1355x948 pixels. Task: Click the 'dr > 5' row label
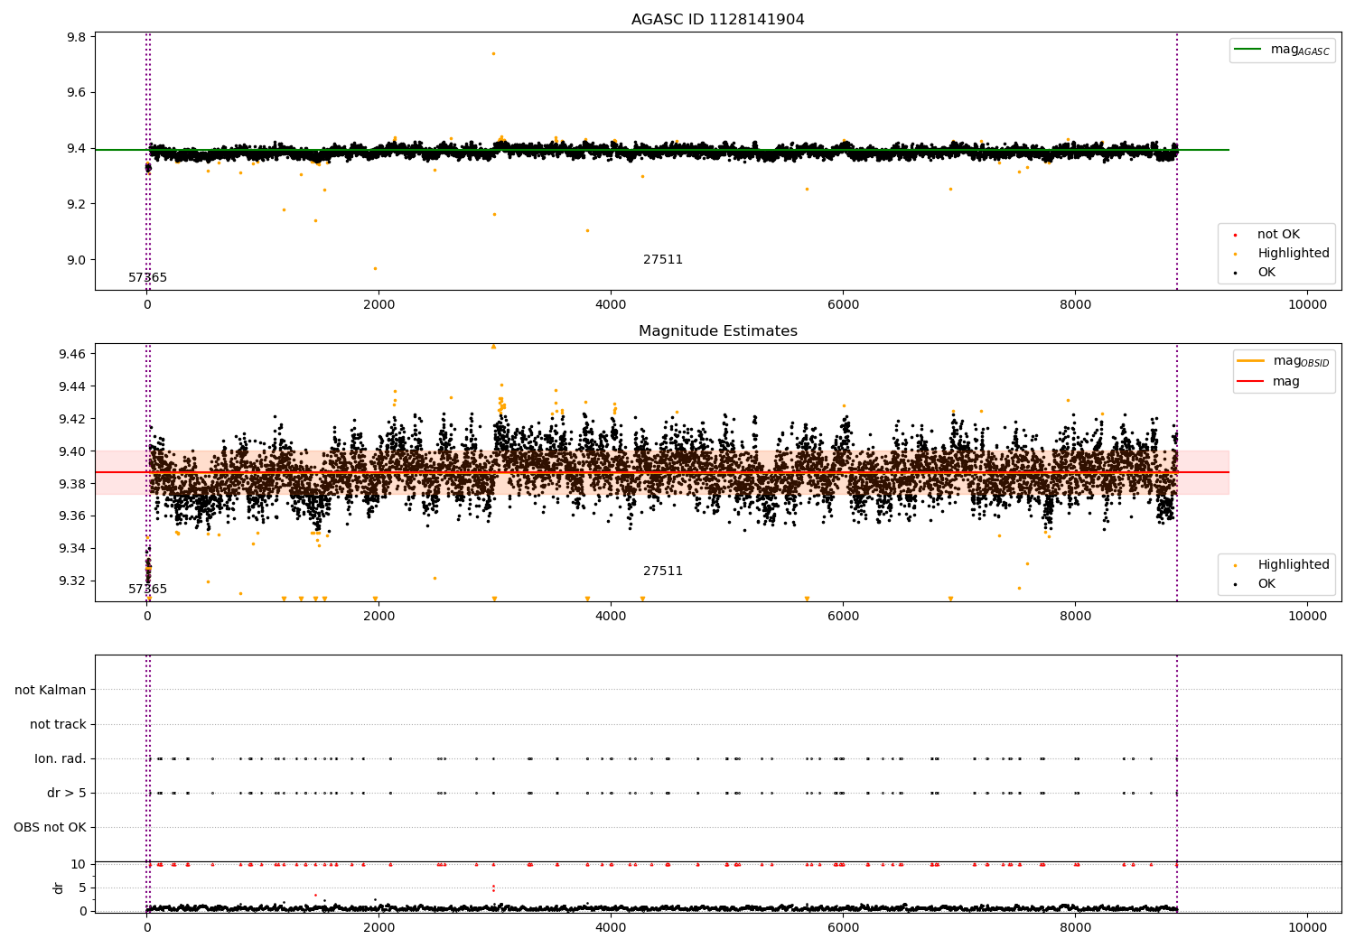[67, 793]
